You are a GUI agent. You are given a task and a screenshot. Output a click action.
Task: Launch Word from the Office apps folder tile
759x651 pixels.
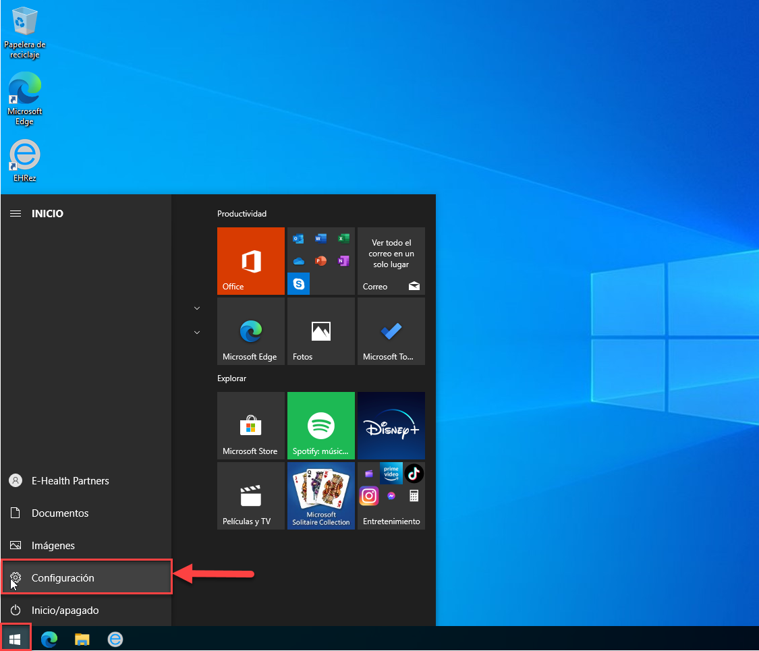pyautogui.click(x=321, y=238)
